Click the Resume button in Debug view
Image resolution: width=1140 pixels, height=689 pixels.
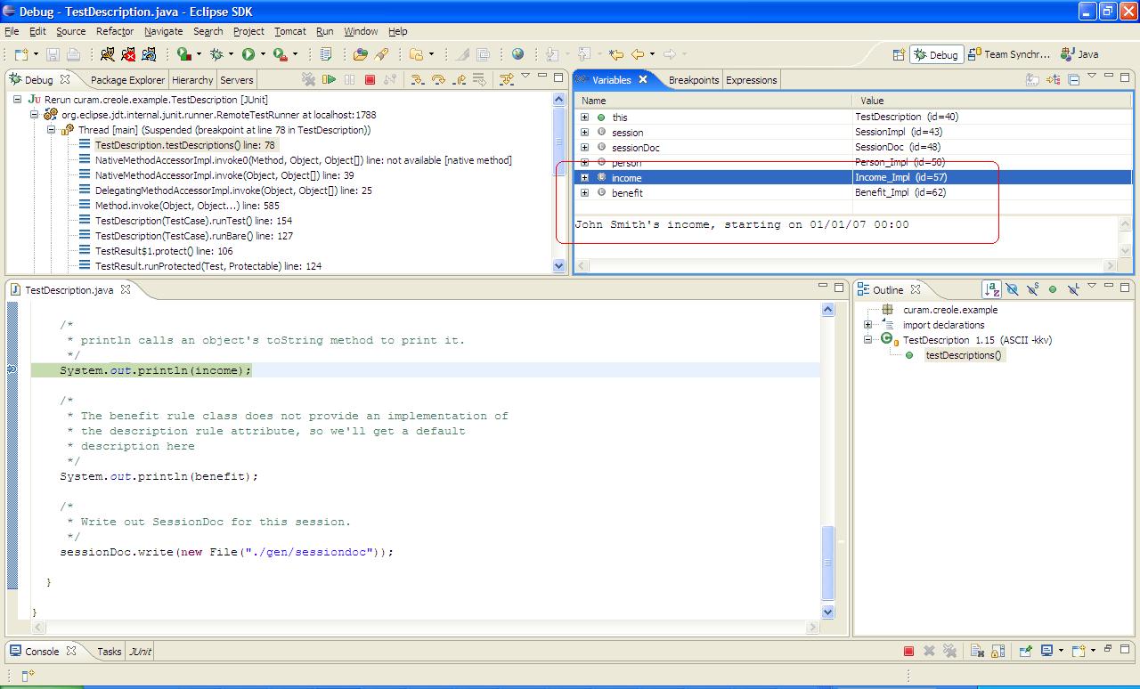[330, 79]
